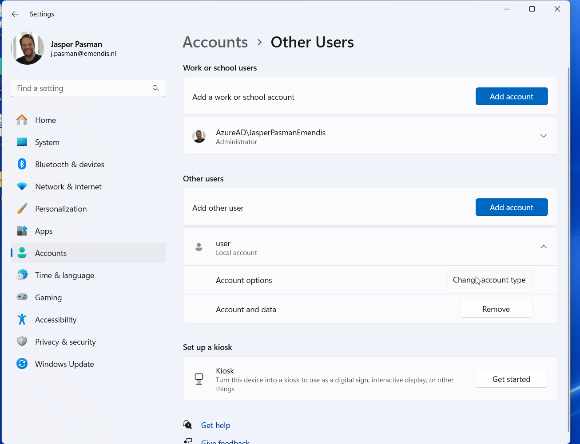The image size is (580, 444).
Task: Select System in the sidebar
Action: click(47, 142)
